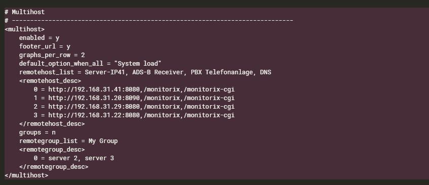Screen dimensions: 429x185
Task: Click 'Server-IP41' in remotehost_list
Action: [x=105, y=72]
